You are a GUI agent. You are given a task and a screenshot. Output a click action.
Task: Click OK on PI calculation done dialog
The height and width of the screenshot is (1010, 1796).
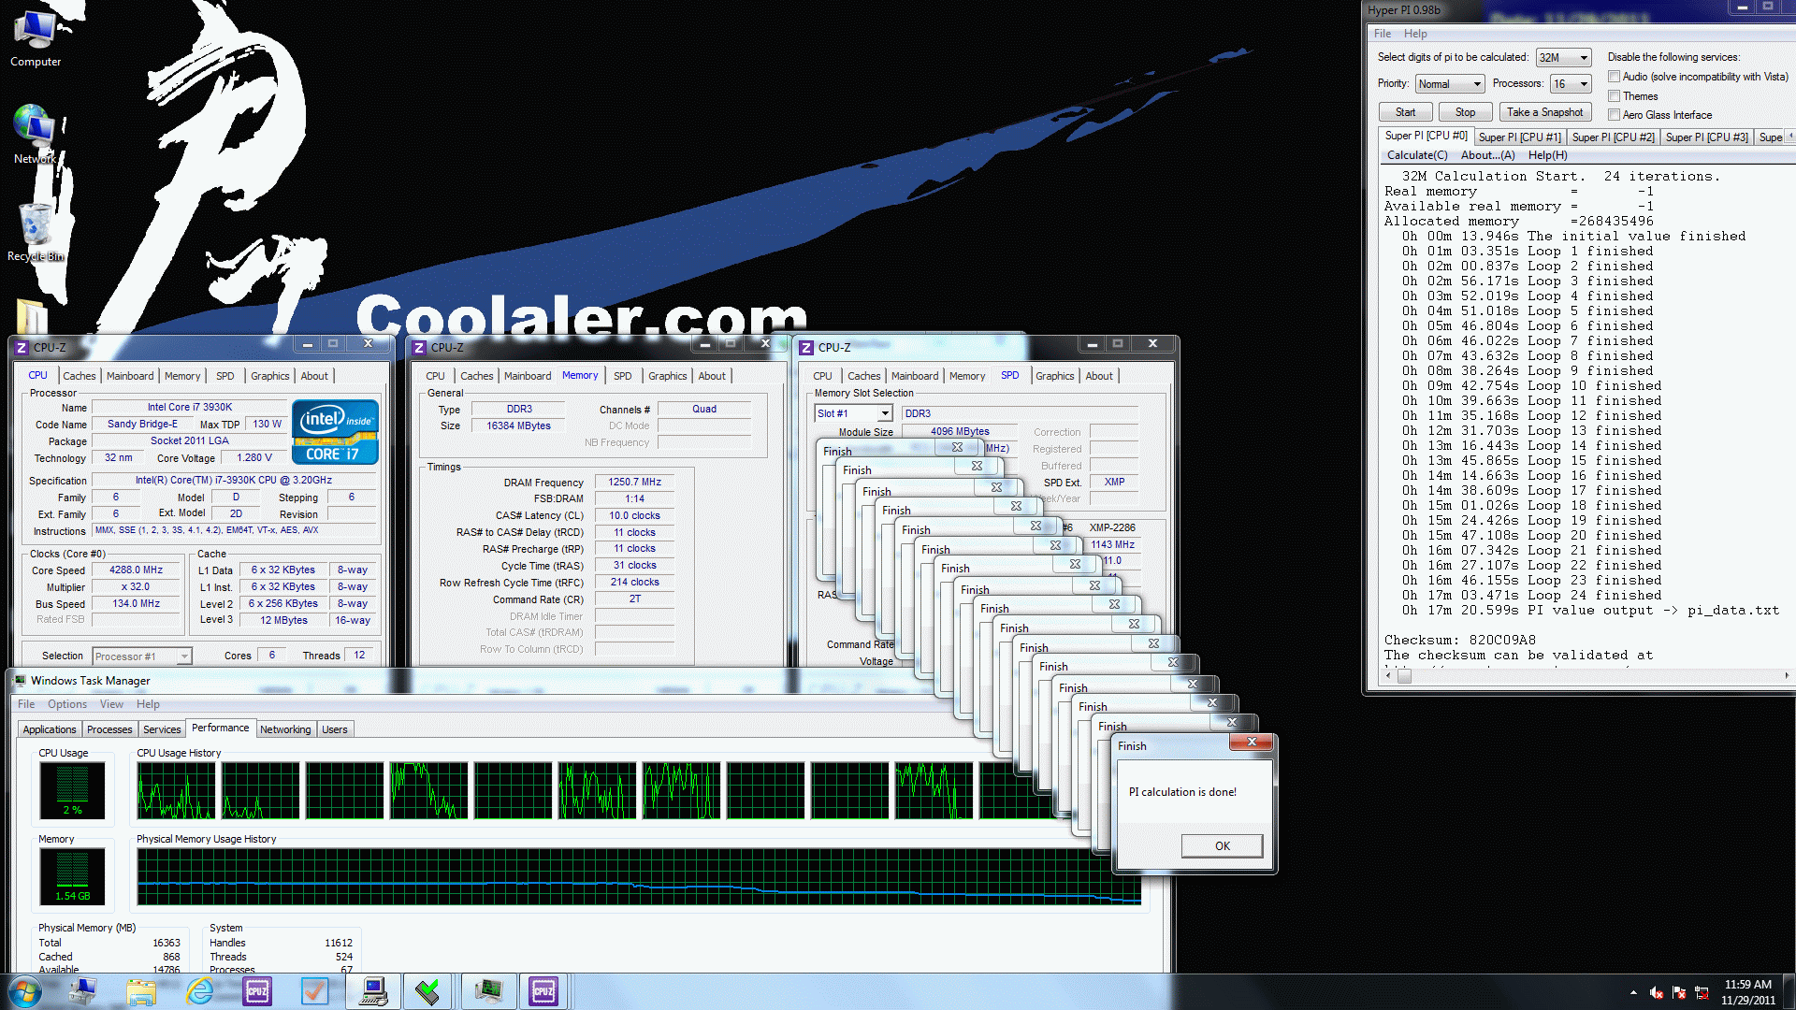[1222, 845]
